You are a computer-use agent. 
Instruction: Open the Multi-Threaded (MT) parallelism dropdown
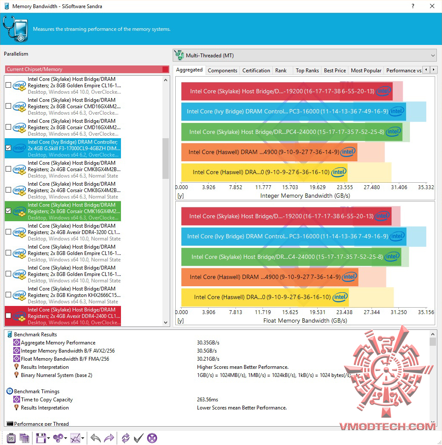(x=304, y=55)
